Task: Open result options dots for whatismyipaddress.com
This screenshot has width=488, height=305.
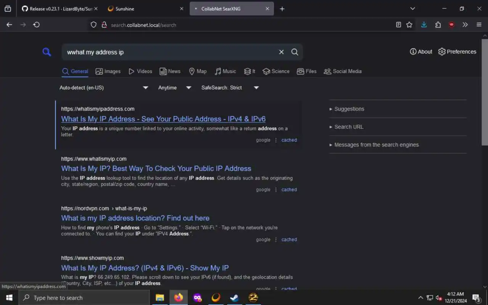Action: pos(276,140)
